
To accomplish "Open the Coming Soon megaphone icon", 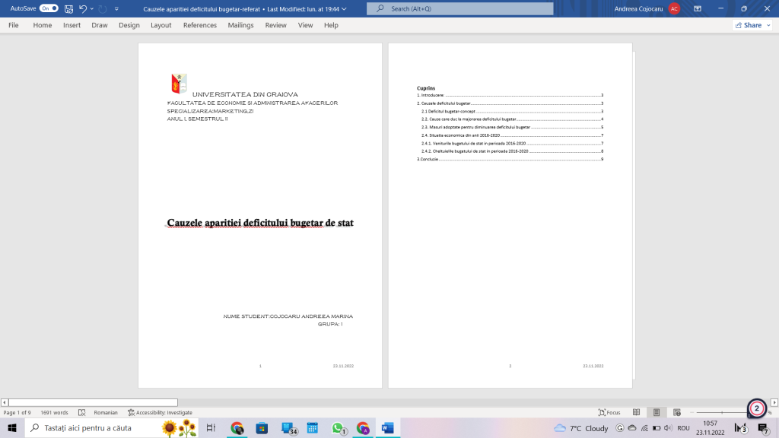I will point(698,8).
